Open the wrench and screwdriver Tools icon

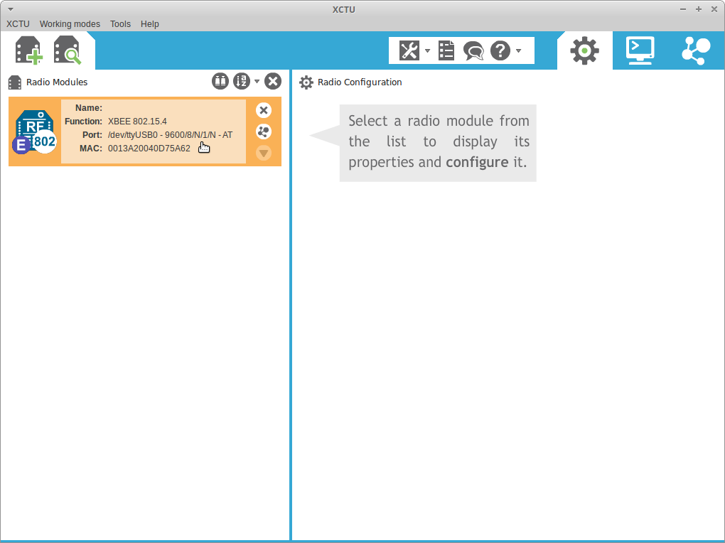[409, 50]
